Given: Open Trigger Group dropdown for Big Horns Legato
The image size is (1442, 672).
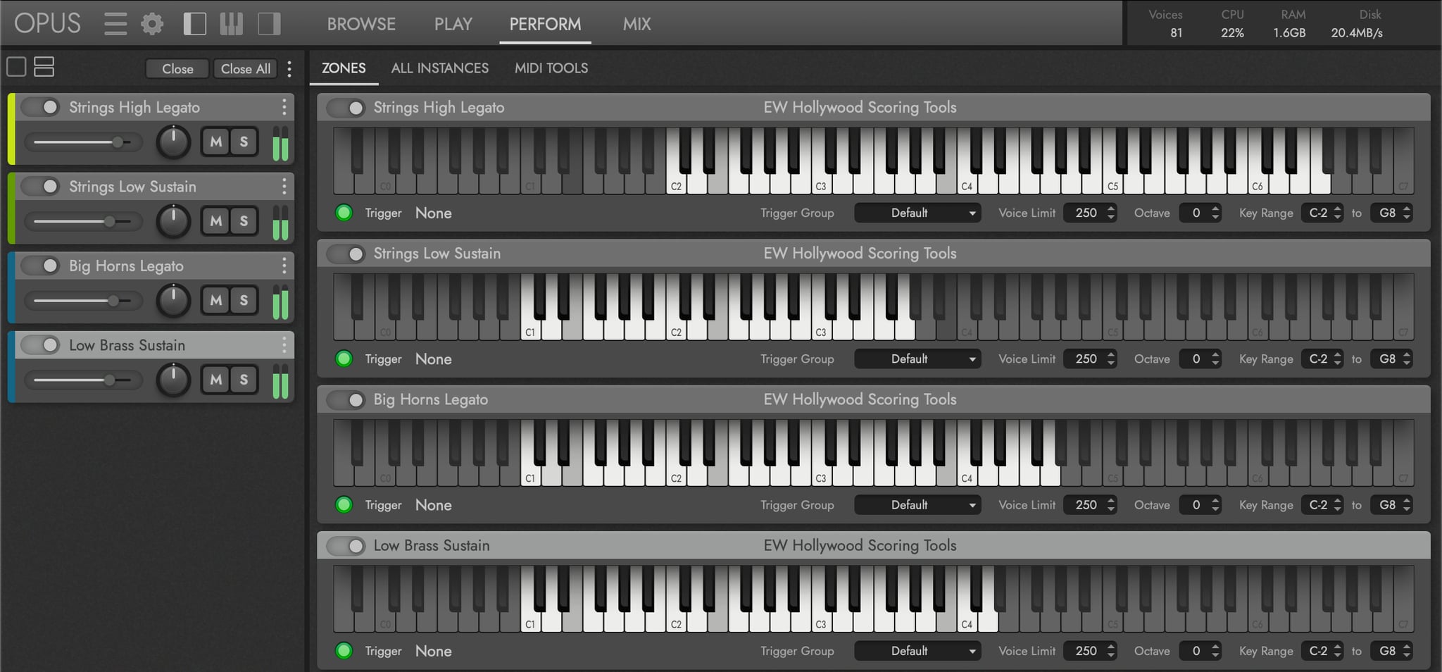Looking at the screenshot, I should pyautogui.click(x=917, y=505).
